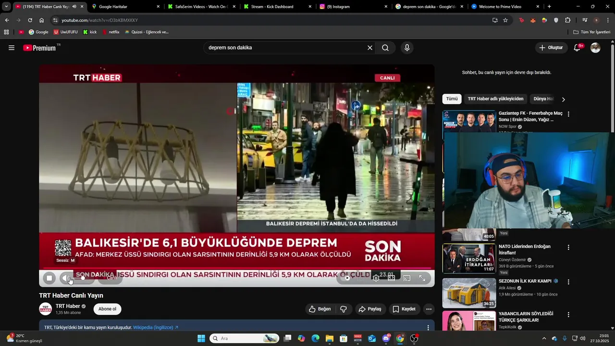Open the Windows Start menu
615x346 pixels.
pyautogui.click(x=201, y=338)
